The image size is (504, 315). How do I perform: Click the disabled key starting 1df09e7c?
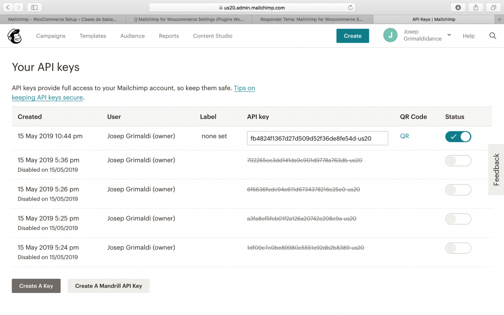[x=305, y=248]
